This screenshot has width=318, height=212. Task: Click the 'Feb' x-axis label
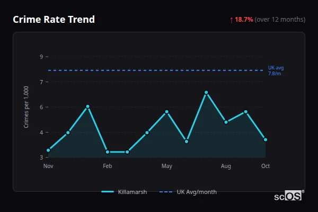[x=108, y=166]
